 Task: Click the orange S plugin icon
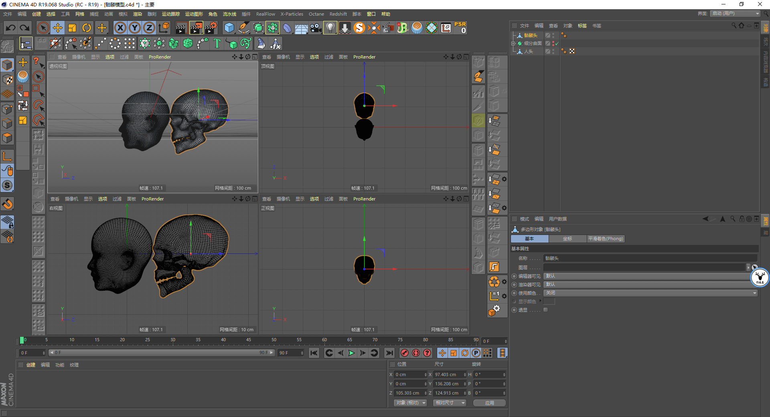(359, 28)
